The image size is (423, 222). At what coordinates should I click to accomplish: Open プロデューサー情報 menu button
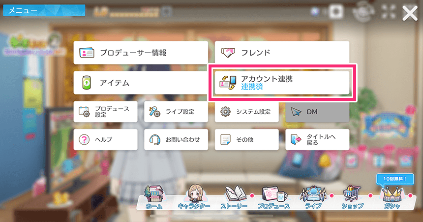coord(141,53)
